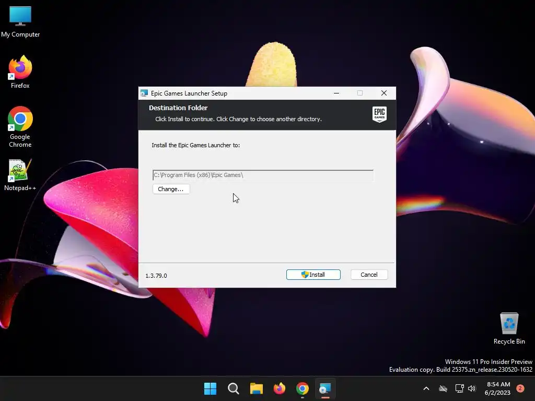Click the Destination Folder heading

tap(178, 108)
